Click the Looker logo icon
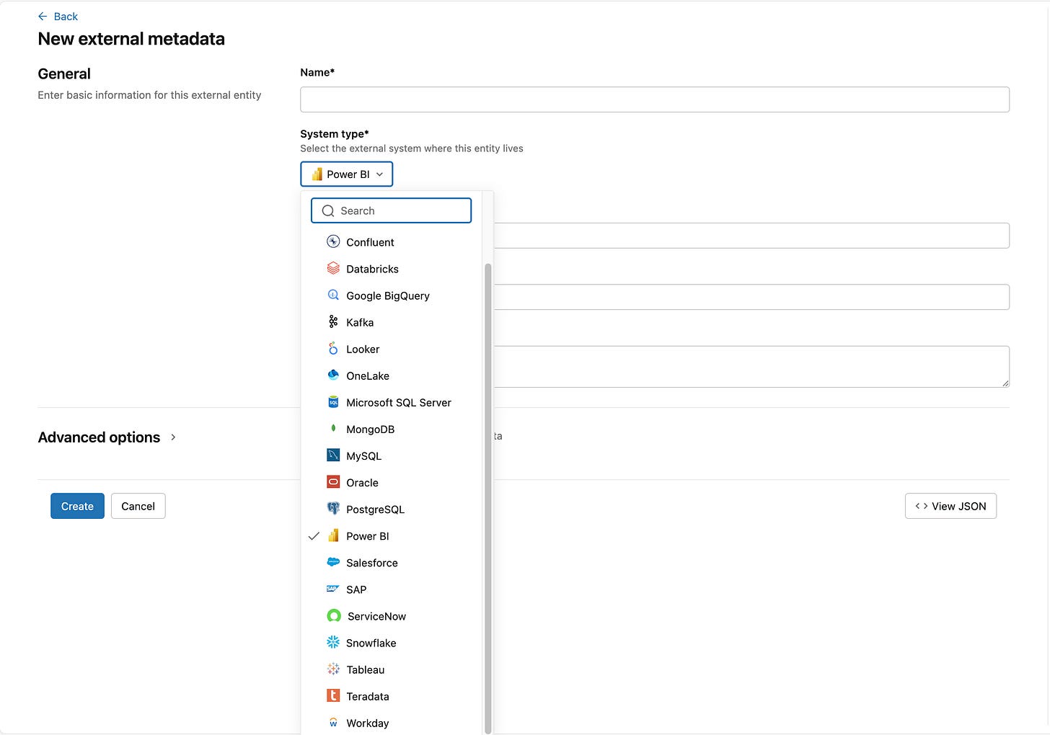The image size is (1050, 735). 333,349
